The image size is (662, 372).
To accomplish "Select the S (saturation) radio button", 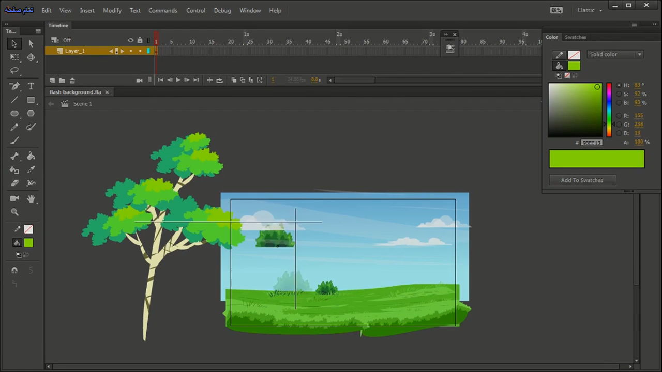I will coord(619,94).
